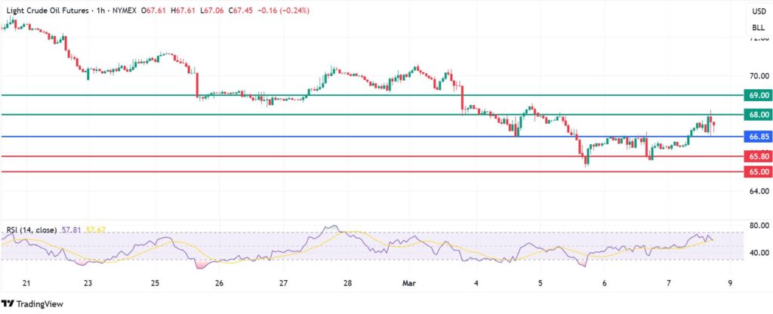Click the 80.00 level on RSI scale

click(x=757, y=226)
